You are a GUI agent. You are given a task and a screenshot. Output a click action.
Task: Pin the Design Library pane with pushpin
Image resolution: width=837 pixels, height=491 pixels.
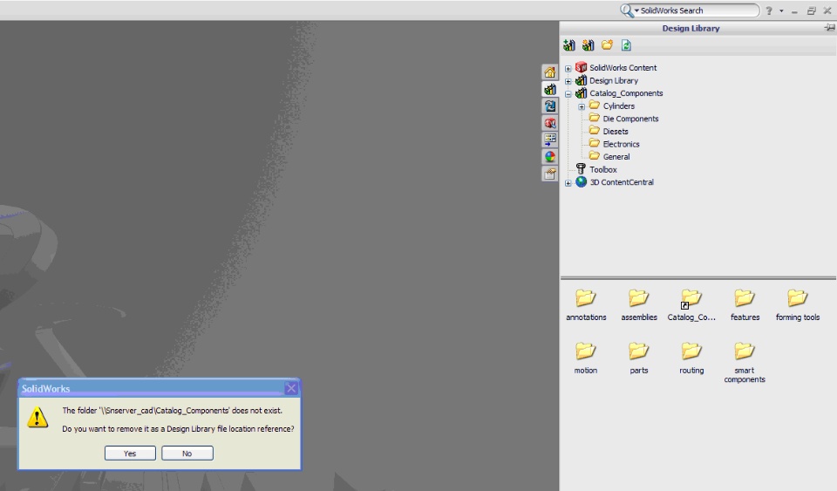pyautogui.click(x=829, y=28)
